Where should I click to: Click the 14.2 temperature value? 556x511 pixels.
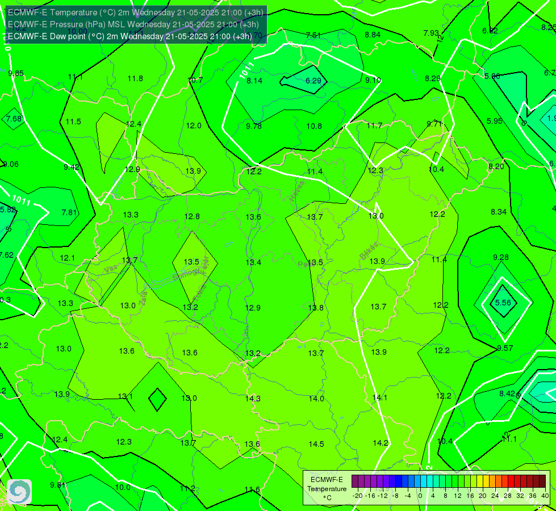[381, 443]
